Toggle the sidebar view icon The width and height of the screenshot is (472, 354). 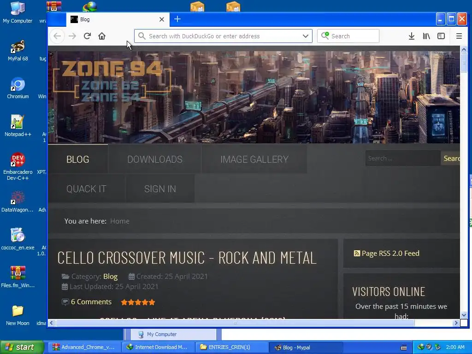[441, 36]
